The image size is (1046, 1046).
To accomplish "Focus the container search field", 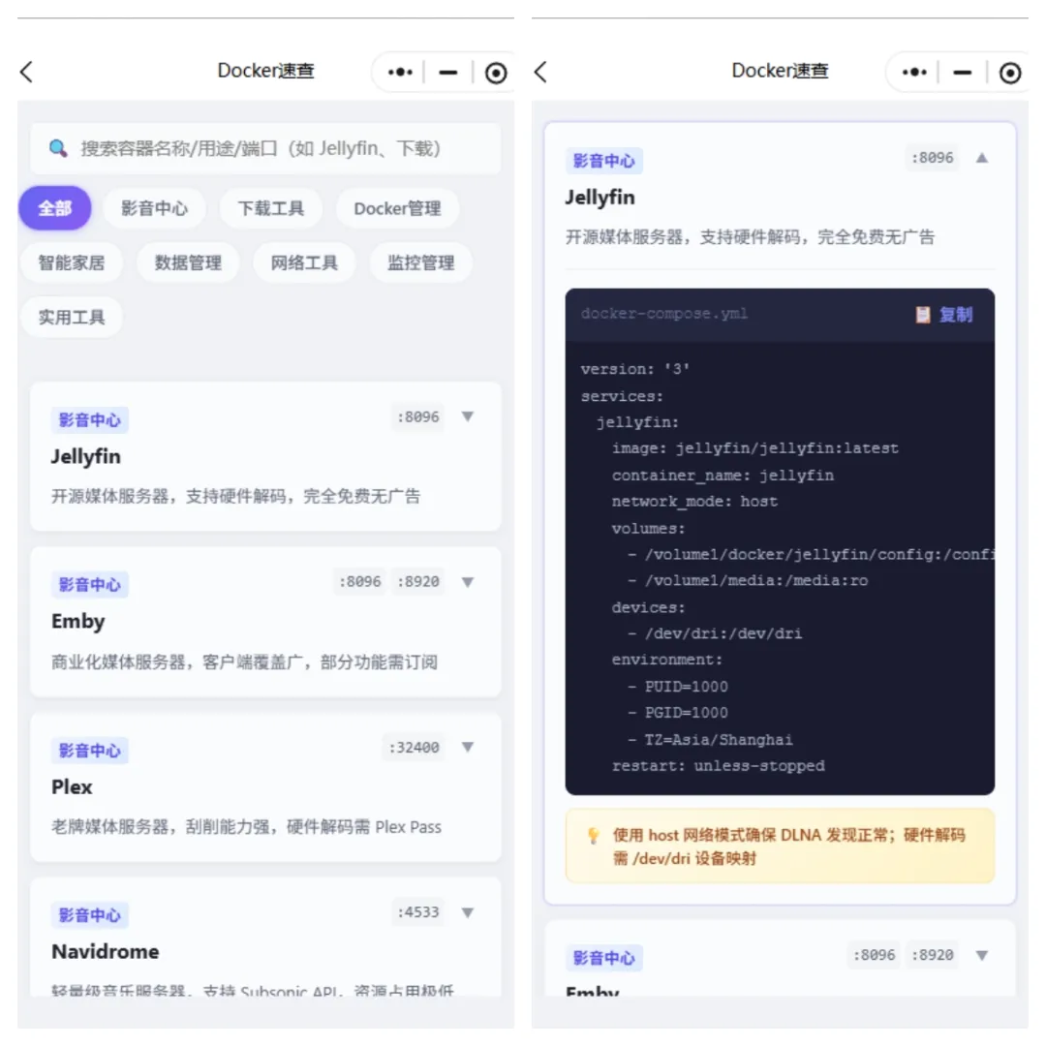I will 265,148.
